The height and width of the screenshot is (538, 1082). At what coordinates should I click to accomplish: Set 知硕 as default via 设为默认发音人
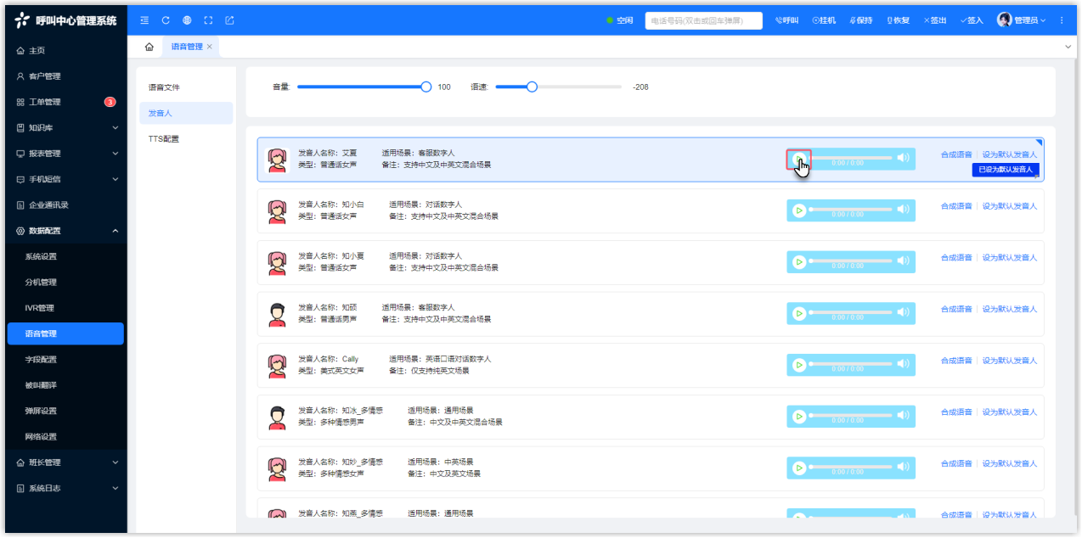tap(1009, 310)
